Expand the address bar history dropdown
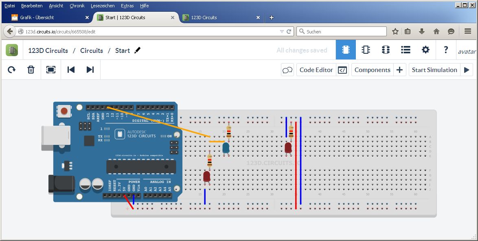The image size is (478, 241). (282, 32)
